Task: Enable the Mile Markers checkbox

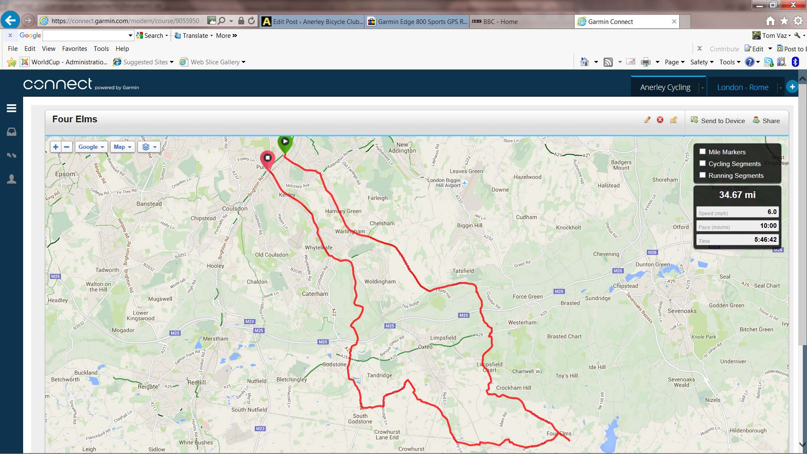Action: [702, 152]
